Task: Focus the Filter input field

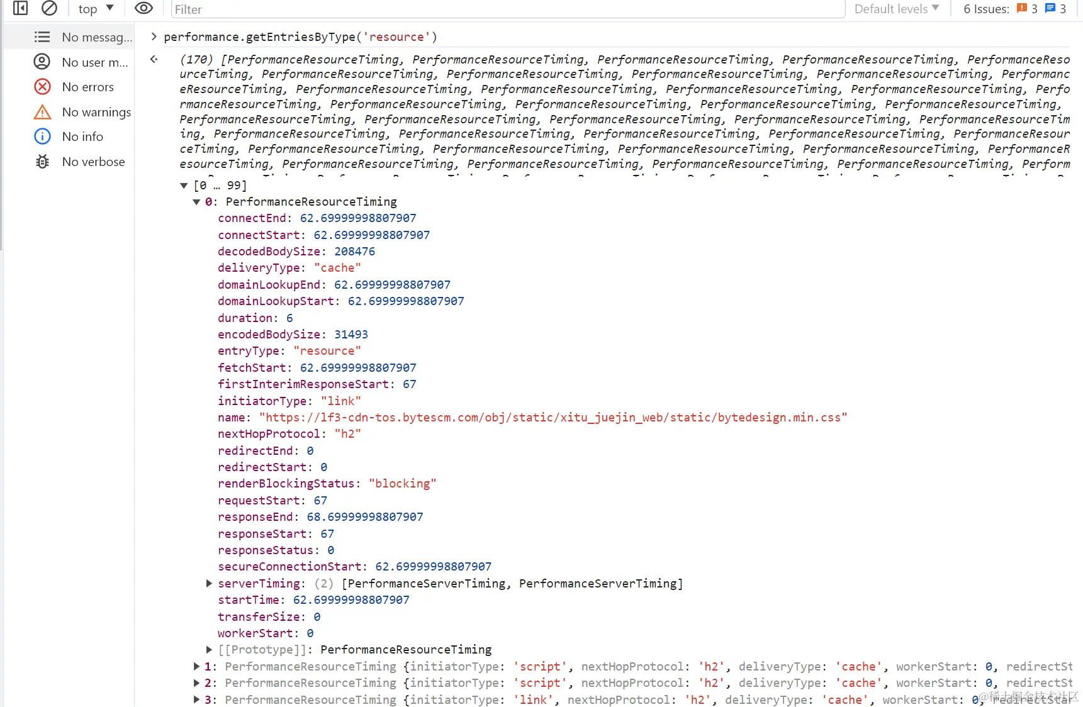Action: point(508,9)
